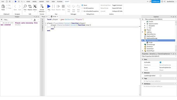
Task: Open the FILE menu
Action: coord(3,2)
